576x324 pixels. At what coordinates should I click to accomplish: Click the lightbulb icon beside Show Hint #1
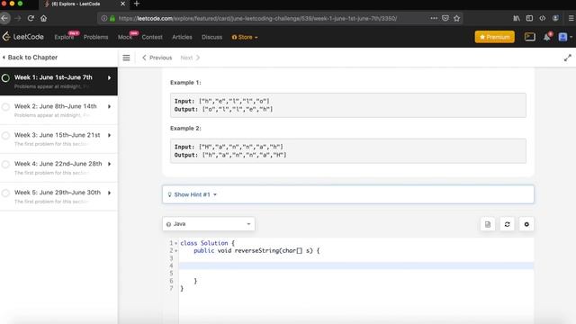pos(169,194)
